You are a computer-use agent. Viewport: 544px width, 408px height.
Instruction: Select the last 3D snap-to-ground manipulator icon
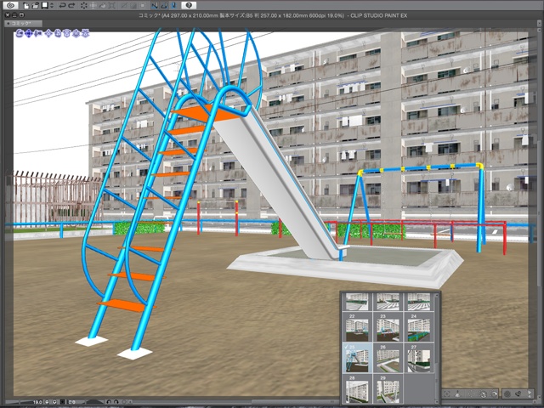85,33
